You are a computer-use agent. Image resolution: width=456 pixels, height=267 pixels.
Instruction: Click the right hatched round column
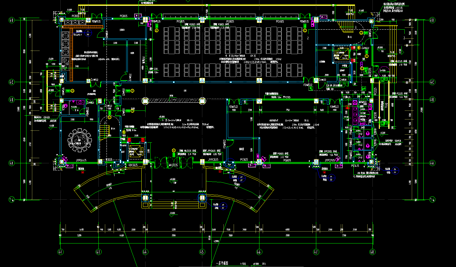point(202,101)
